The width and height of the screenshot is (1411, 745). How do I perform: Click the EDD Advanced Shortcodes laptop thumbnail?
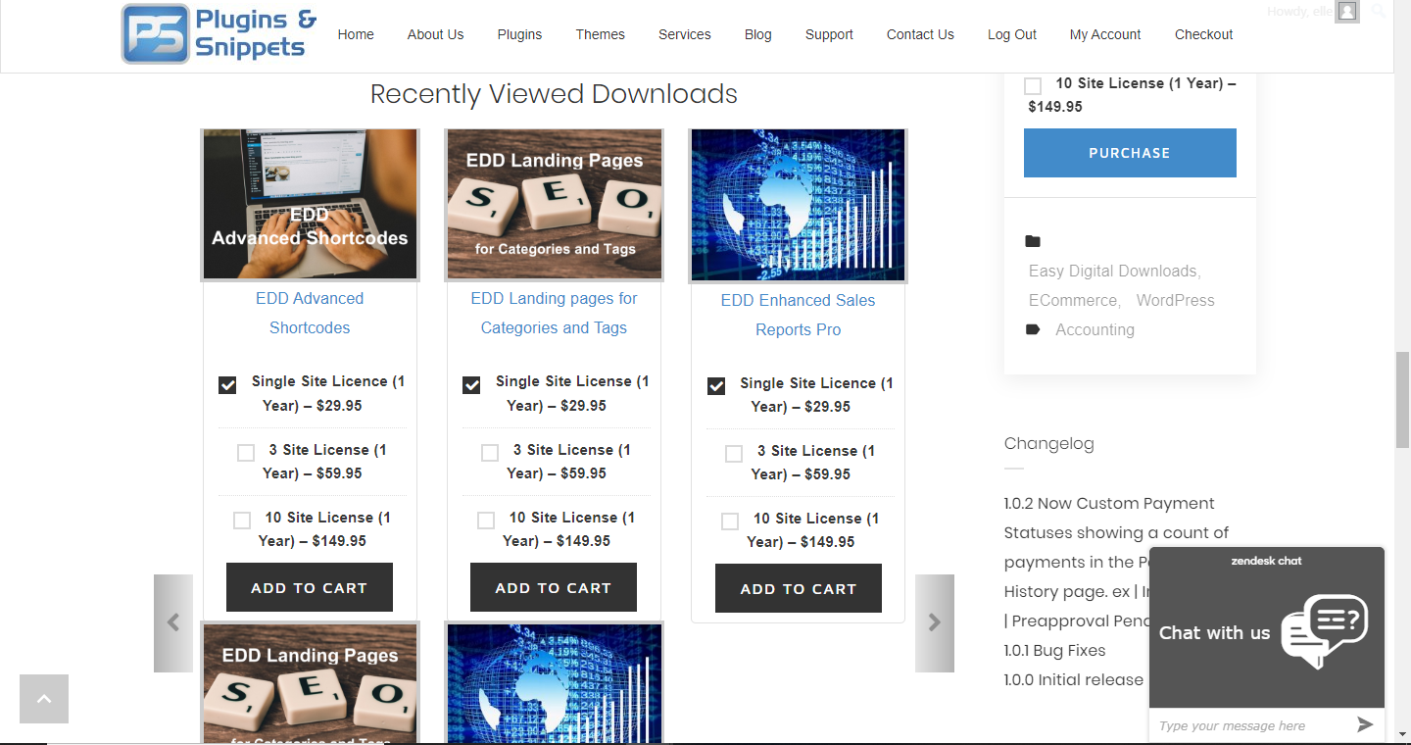pos(310,204)
